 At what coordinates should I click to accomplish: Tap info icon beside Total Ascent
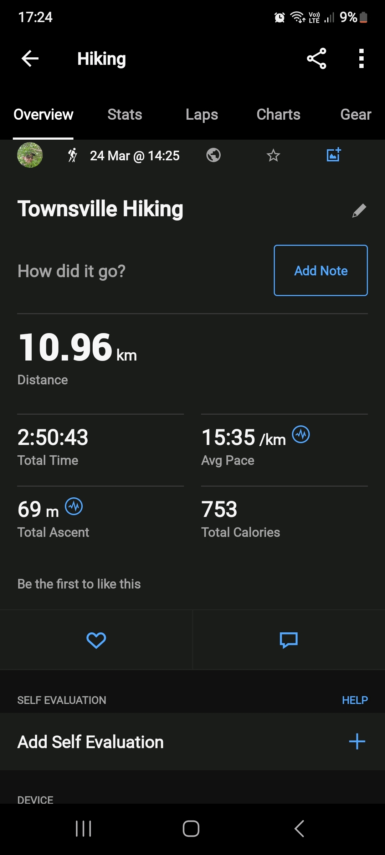tap(74, 507)
